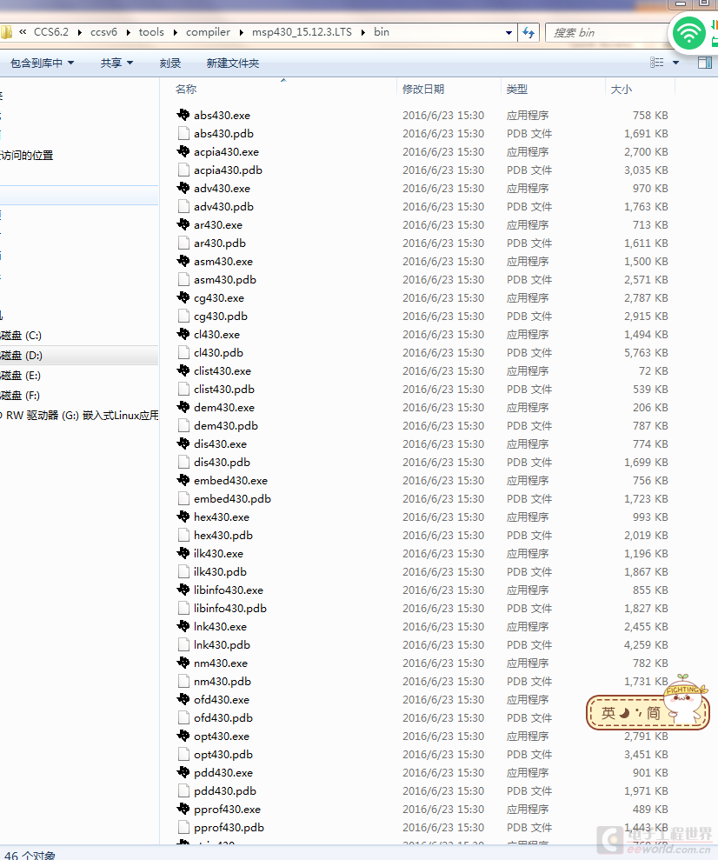Navigate to the tools folder breadcrumb
Image resolution: width=718 pixels, height=860 pixels.
click(x=151, y=32)
